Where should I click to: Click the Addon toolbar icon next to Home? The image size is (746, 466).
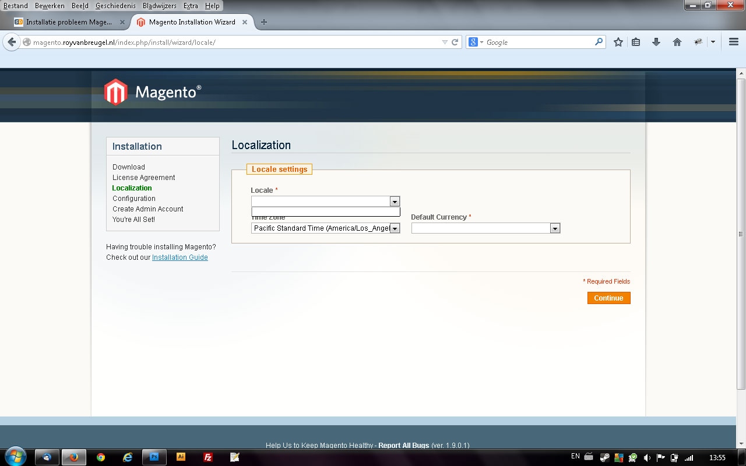(698, 42)
